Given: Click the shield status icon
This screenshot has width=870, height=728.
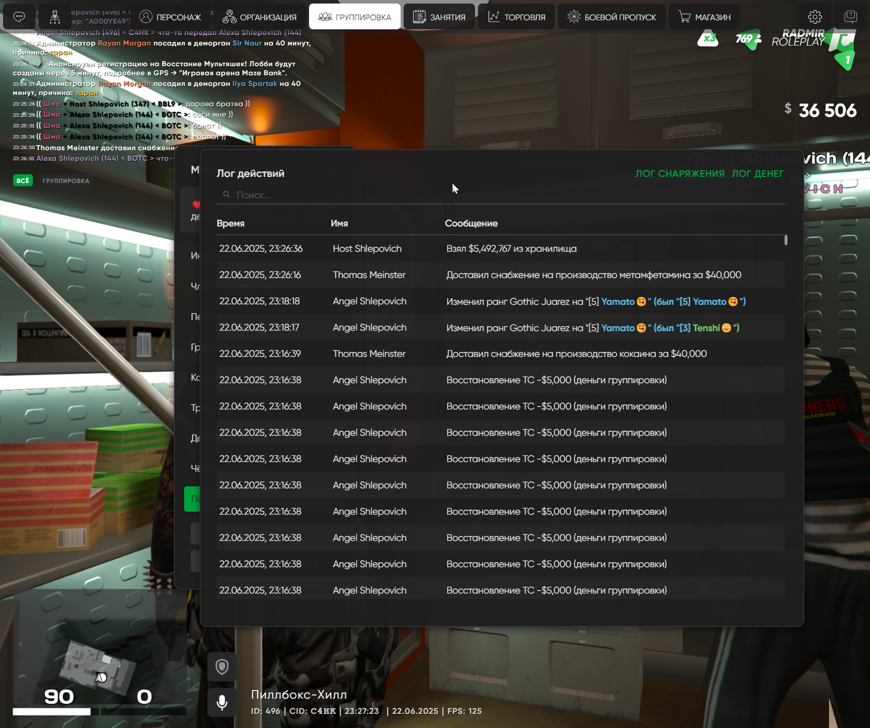Looking at the screenshot, I should tap(222, 667).
